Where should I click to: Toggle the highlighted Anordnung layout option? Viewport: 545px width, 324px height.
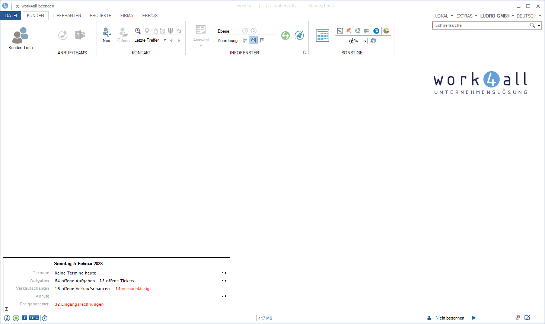[x=254, y=40]
